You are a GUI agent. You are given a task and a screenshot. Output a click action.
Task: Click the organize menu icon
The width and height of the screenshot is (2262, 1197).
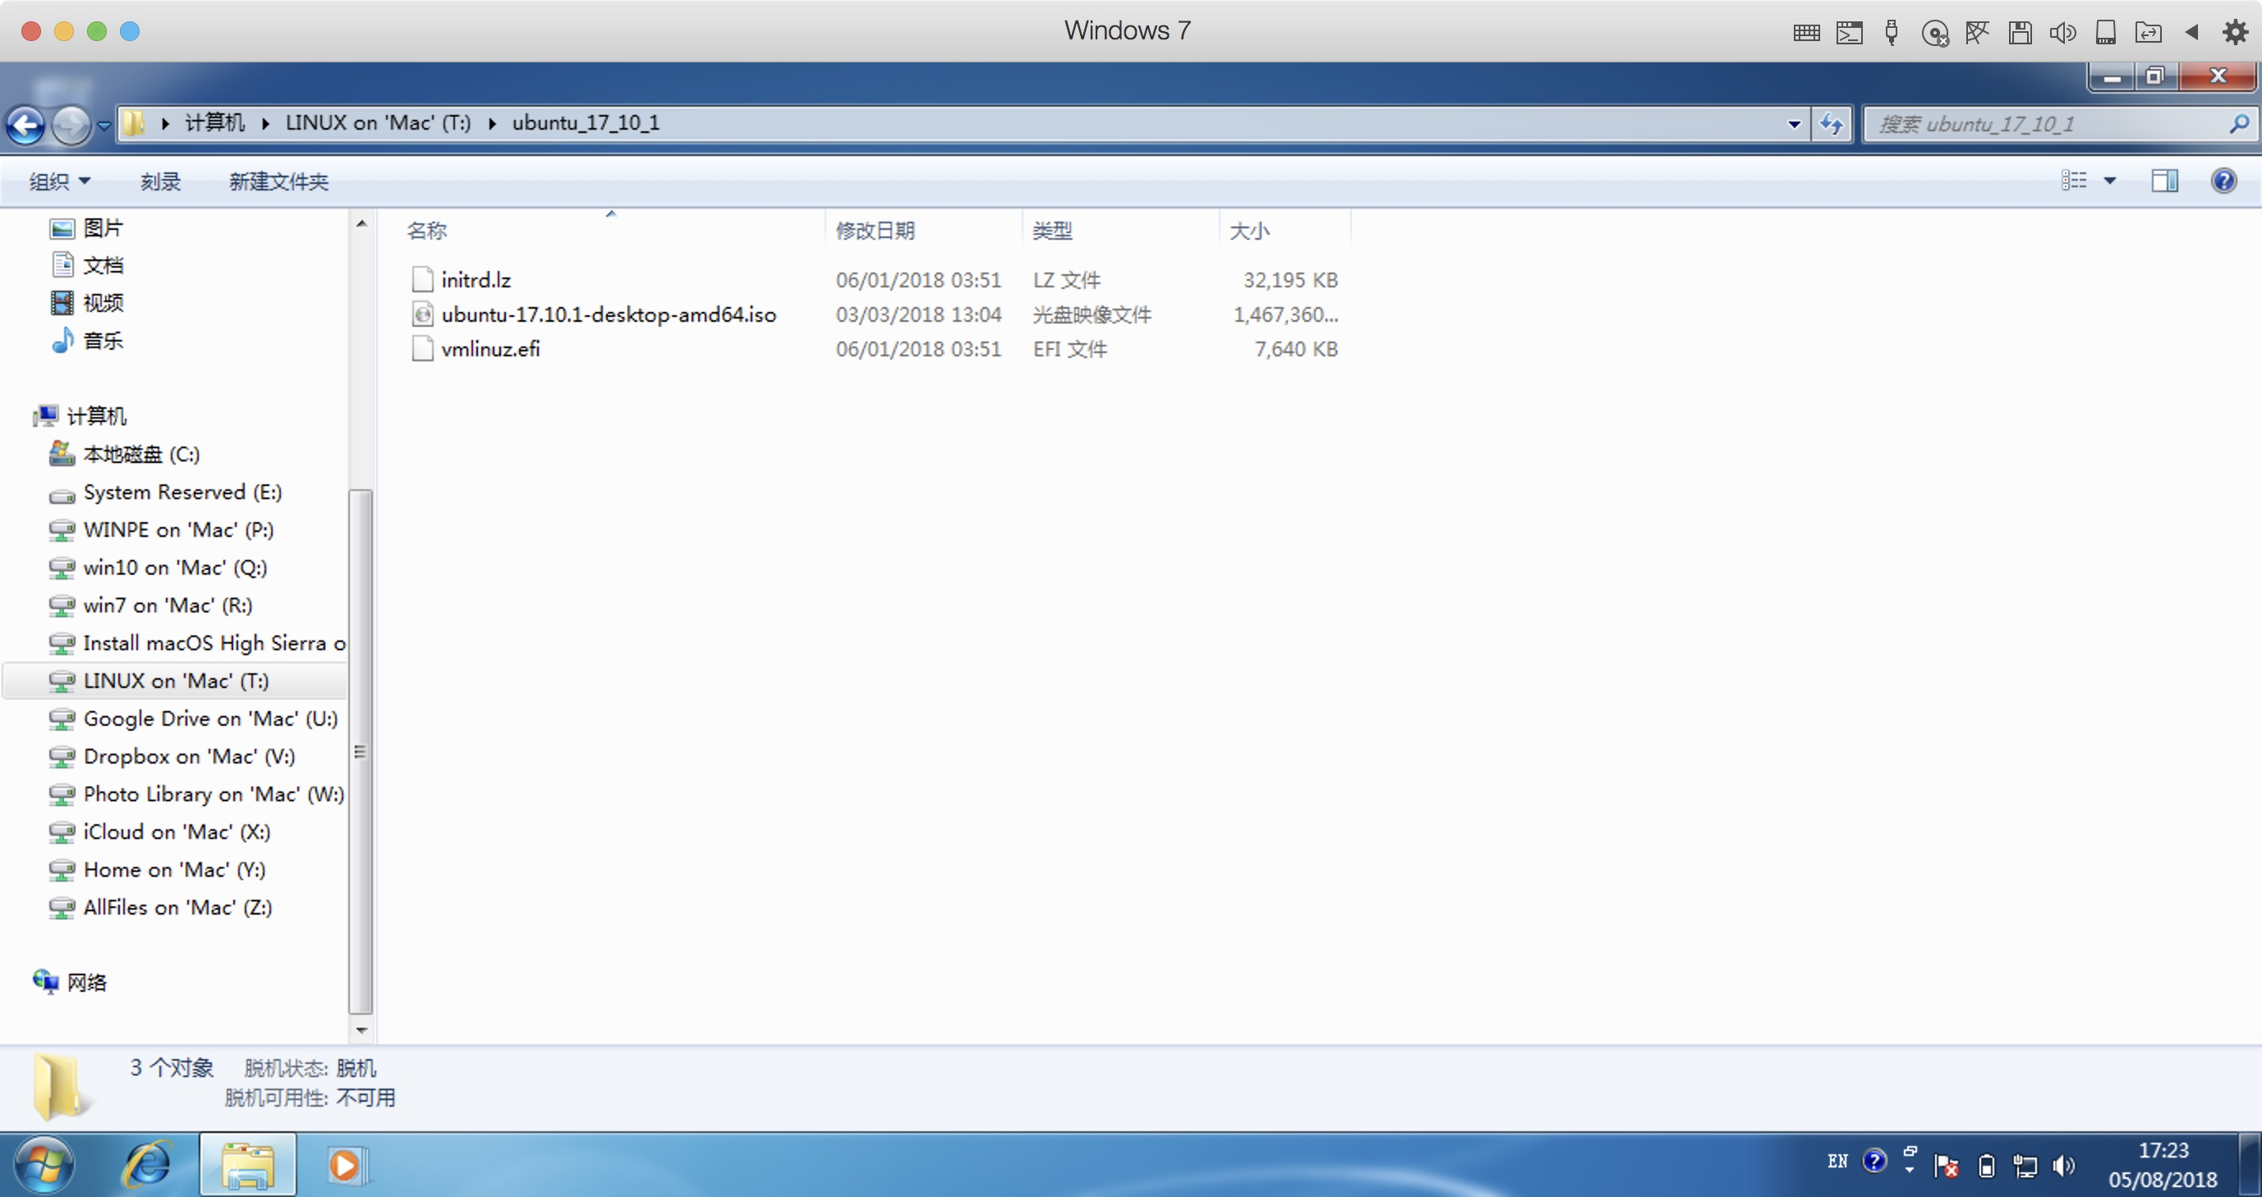coord(60,182)
